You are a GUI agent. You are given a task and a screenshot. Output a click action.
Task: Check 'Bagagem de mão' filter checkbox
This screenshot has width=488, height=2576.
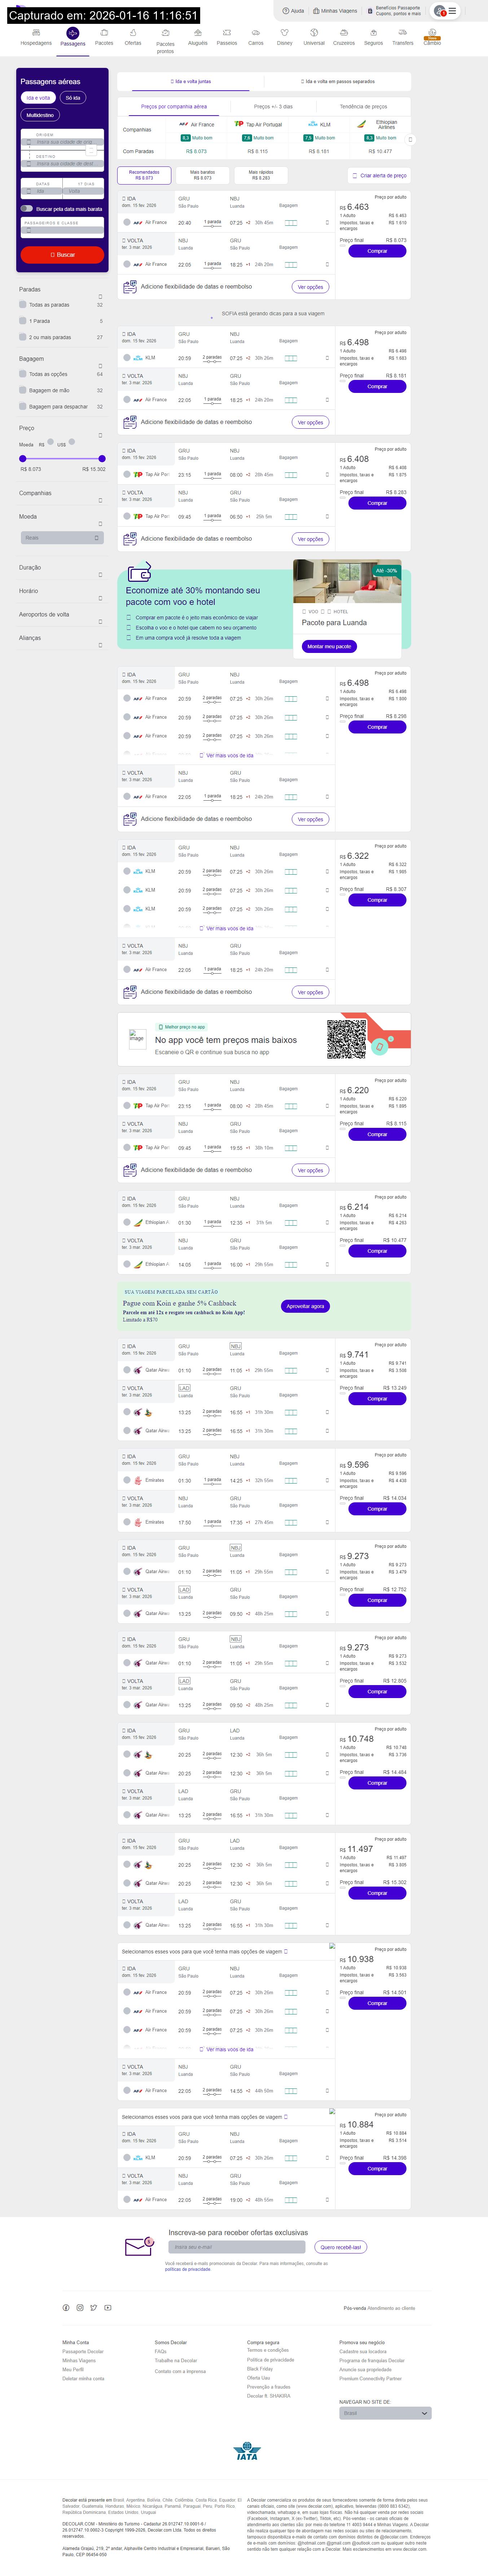coord(23,390)
